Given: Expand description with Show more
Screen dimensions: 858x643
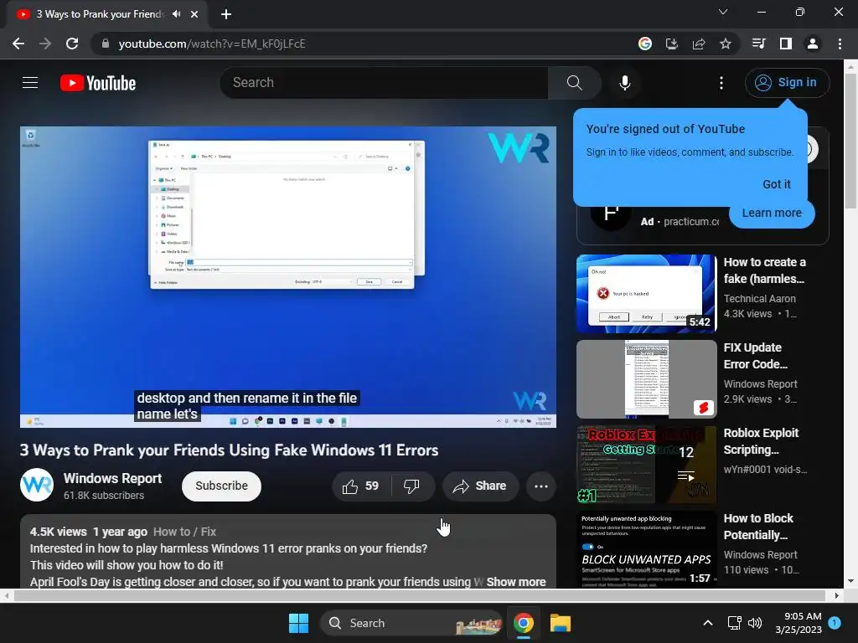Looking at the screenshot, I should (x=516, y=582).
